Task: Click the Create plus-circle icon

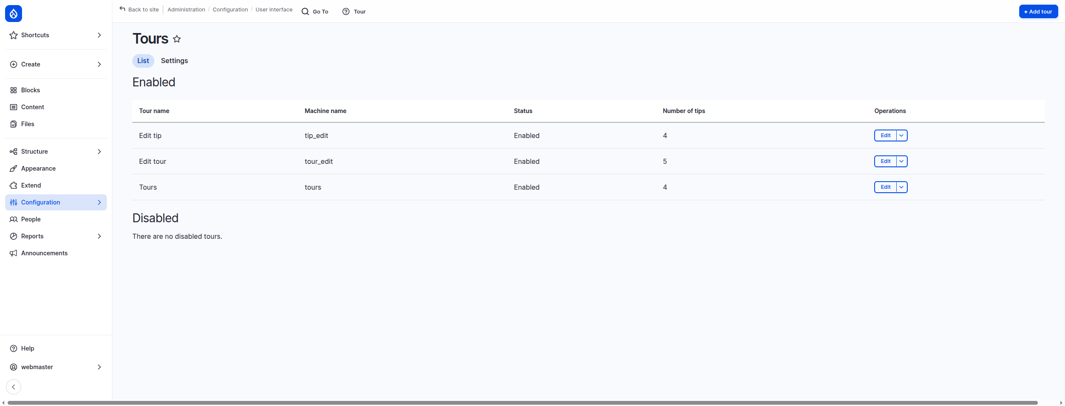Action: (x=14, y=64)
